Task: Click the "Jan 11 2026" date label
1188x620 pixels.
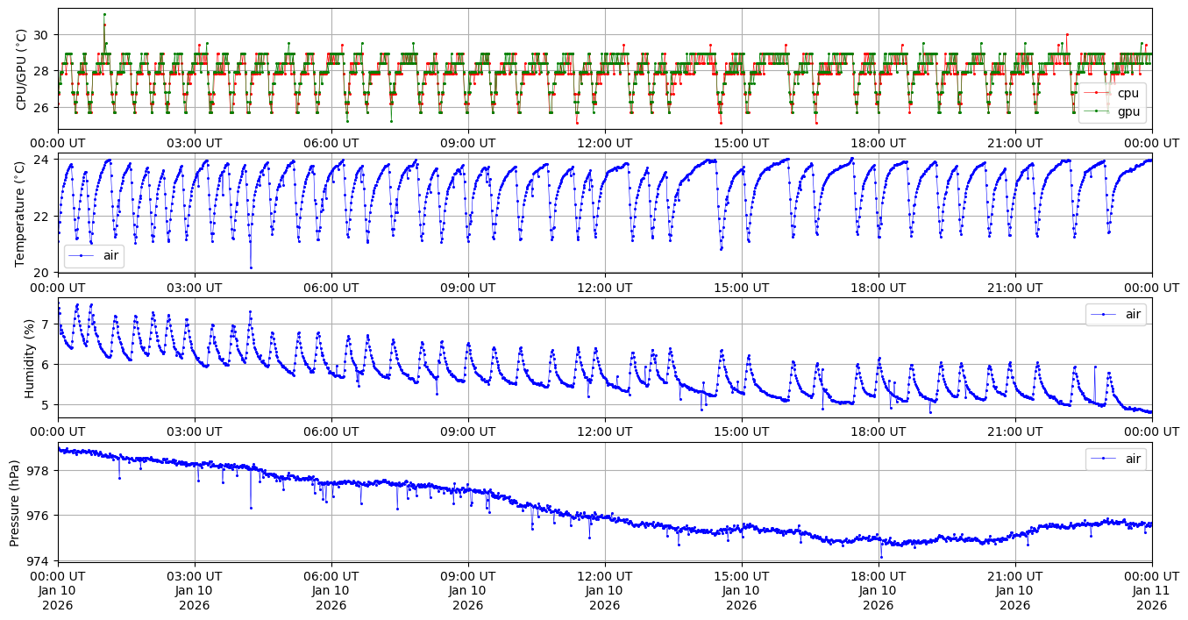Action: (1151, 598)
